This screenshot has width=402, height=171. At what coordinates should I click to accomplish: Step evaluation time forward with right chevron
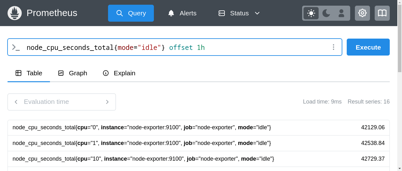point(107,102)
